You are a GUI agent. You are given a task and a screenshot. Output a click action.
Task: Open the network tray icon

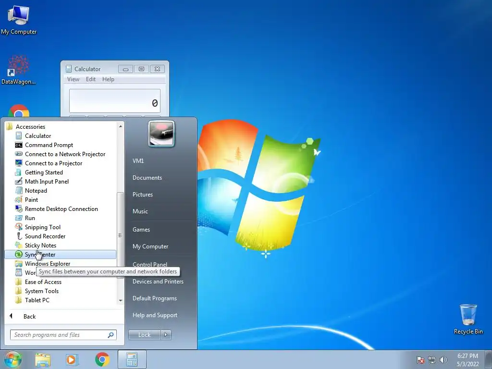click(432, 360)
